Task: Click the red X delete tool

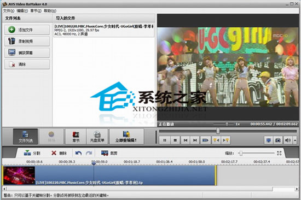Action: click(59, 153)
